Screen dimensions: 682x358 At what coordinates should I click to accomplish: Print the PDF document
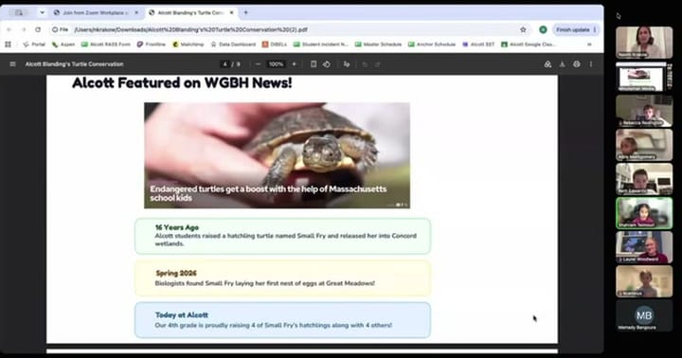(576, 64)
